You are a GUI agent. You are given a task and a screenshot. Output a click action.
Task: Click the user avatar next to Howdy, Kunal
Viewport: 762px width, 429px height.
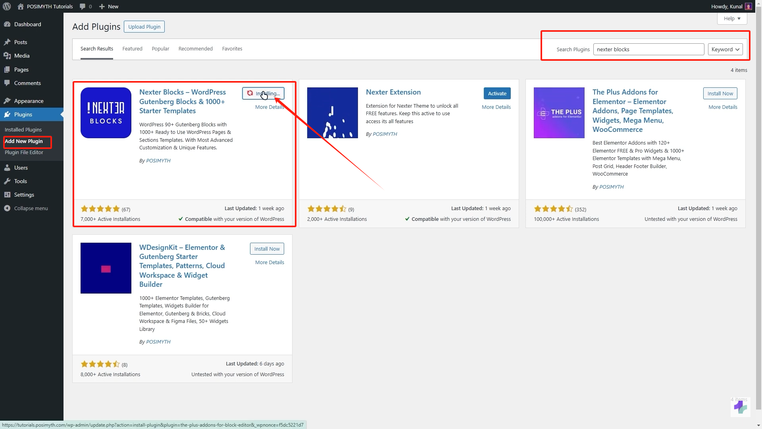(748, 6)
